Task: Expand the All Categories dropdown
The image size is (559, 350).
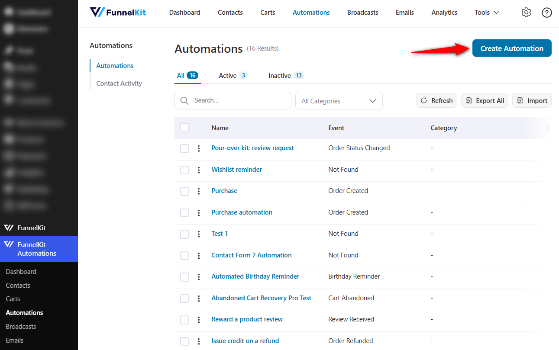Action: 339,101
